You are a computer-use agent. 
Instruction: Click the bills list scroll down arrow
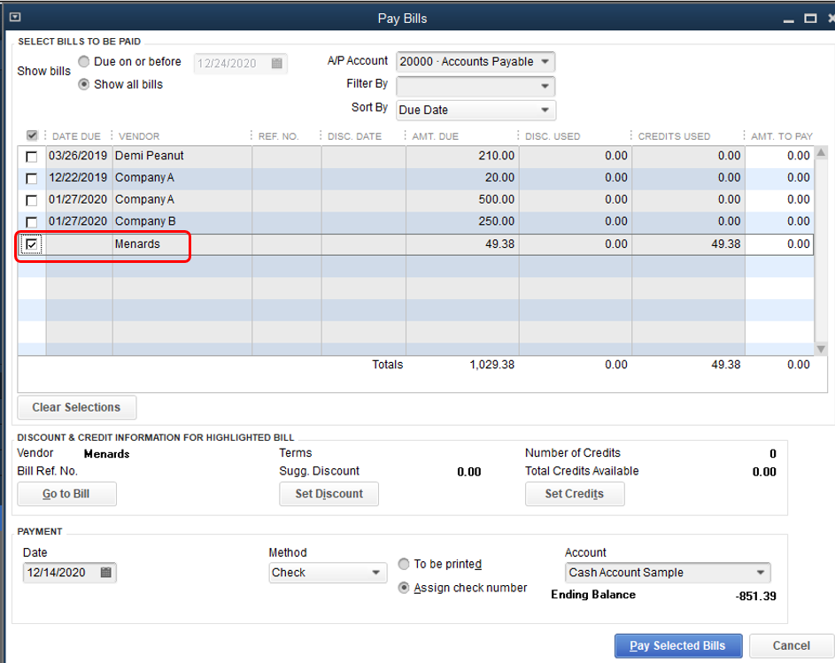(x=821, y=349)
